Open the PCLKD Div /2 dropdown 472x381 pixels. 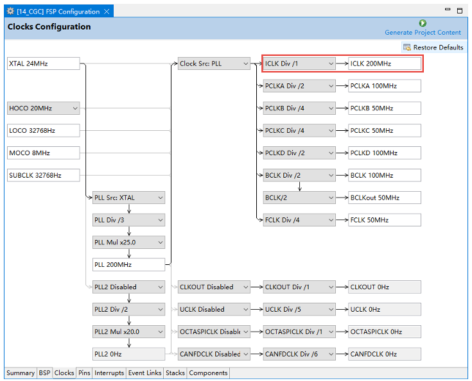(x=299, y=153)
